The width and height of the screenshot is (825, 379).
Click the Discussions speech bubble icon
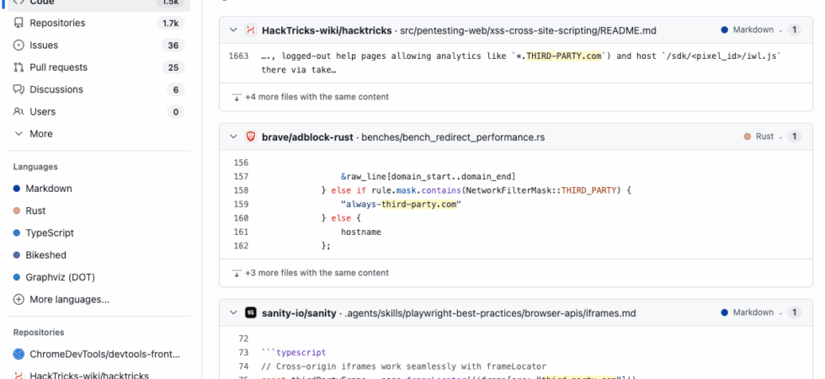click(19, 89)
